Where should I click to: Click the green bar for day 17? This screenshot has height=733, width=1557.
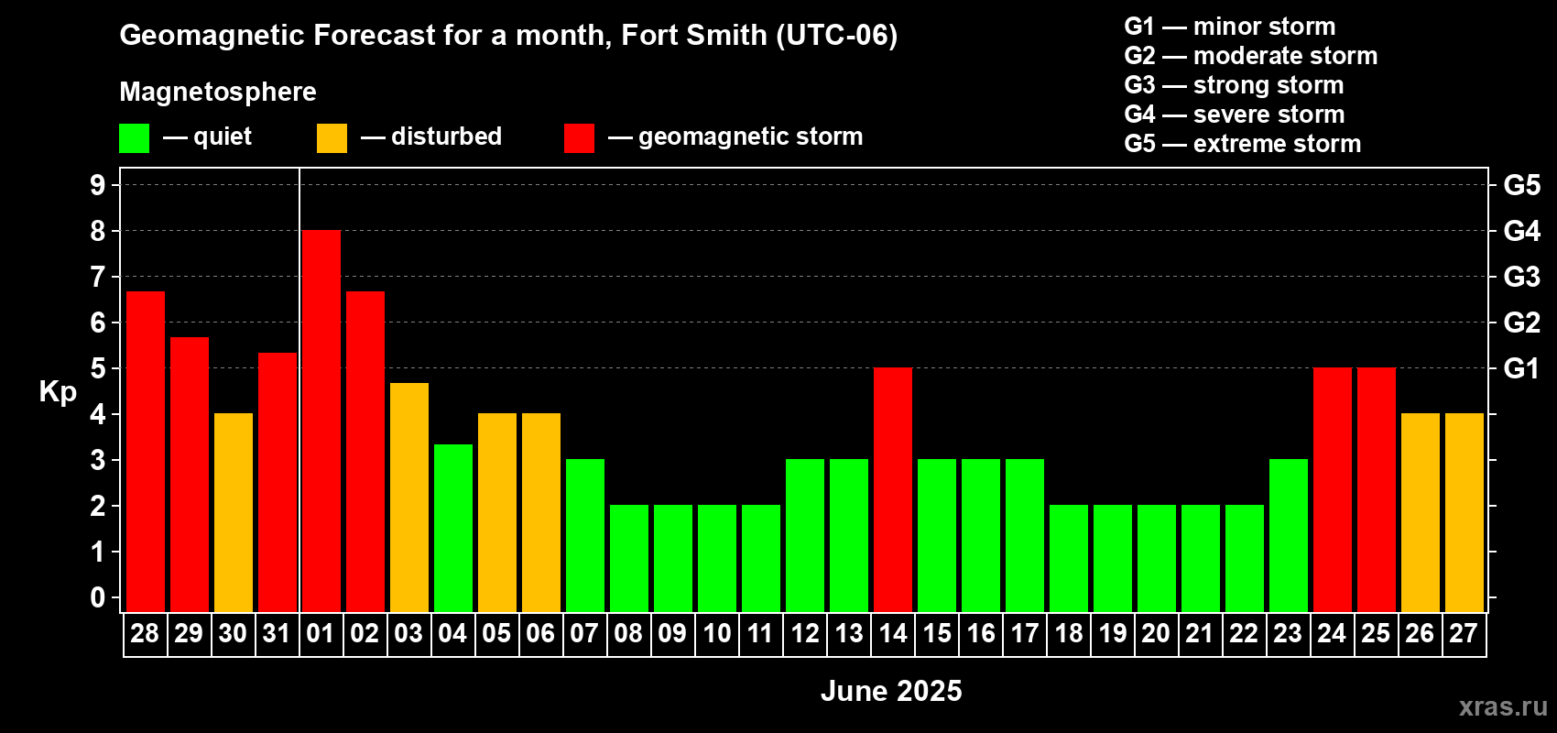click(1025, 536)
